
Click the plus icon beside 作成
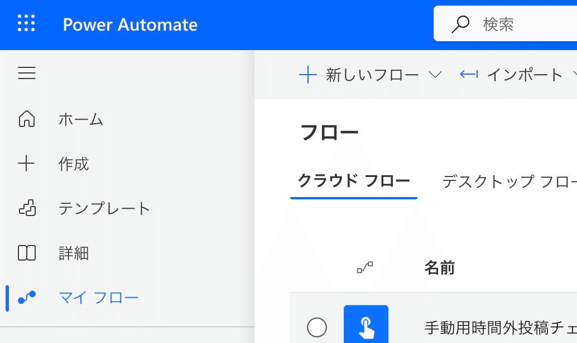(26, 163)
